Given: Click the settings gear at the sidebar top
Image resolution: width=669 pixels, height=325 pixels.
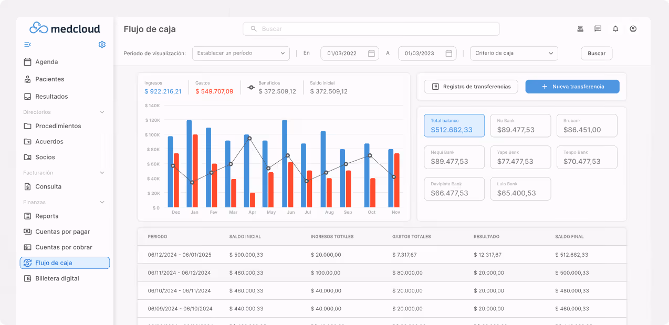Looking at the screenshot, I should point(102,45).
